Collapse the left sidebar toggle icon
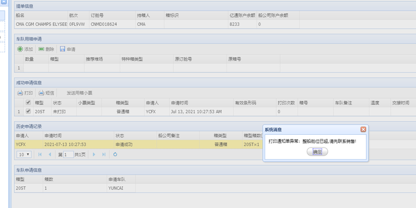This screenshot has height=208, width=416. [x=3, y=2]
